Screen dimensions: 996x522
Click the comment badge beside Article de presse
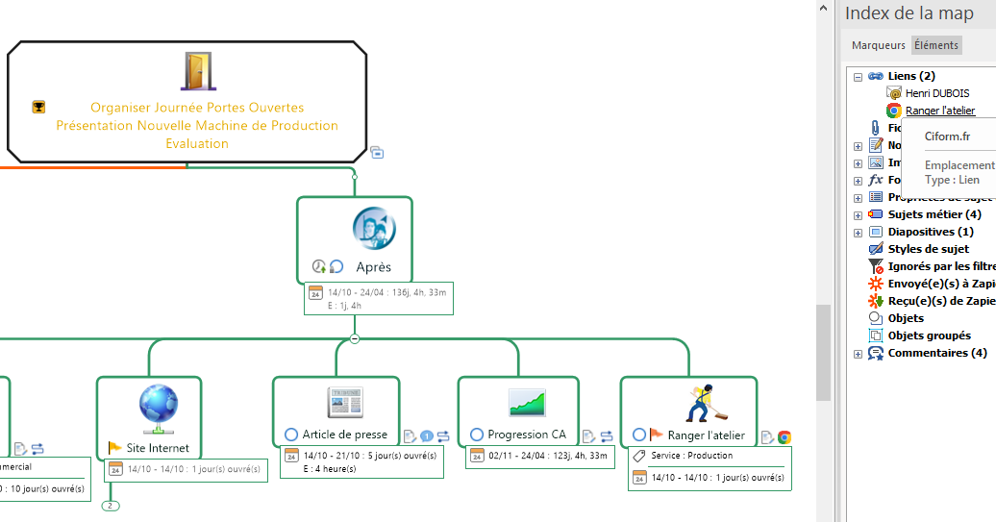coord(427,436)
